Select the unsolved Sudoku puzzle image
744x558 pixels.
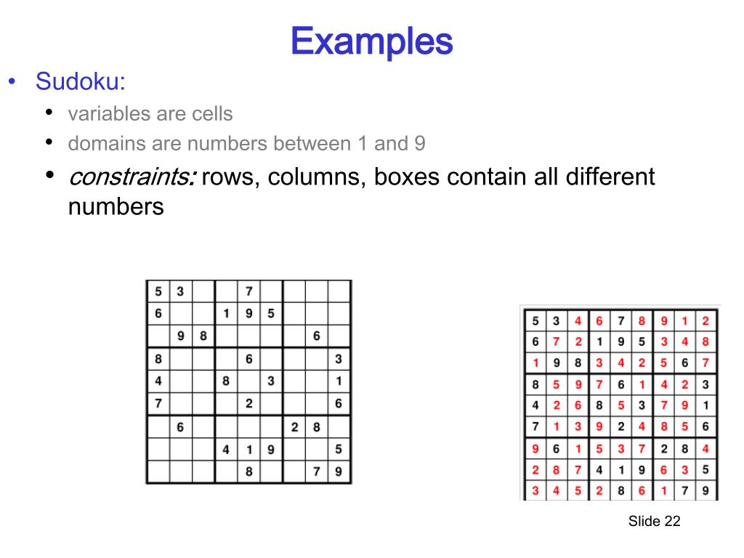point(248,382)
